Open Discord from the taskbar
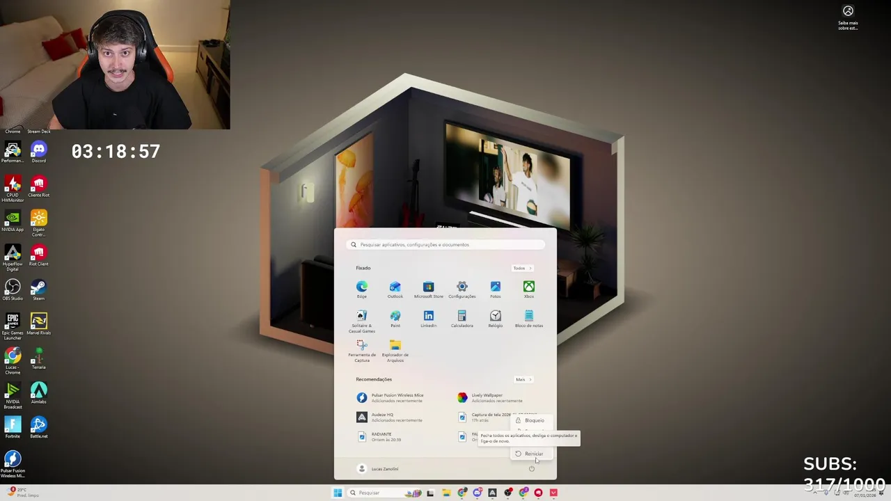 478,493
